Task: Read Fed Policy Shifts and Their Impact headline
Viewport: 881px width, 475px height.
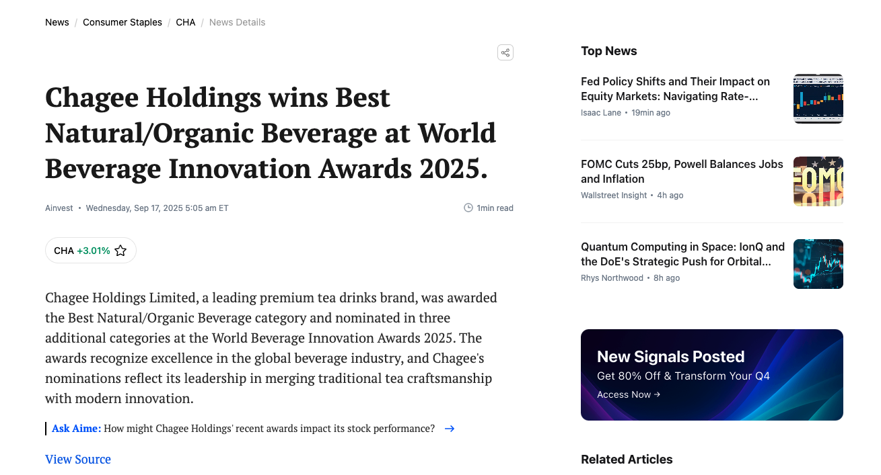Action: point(675,89)
